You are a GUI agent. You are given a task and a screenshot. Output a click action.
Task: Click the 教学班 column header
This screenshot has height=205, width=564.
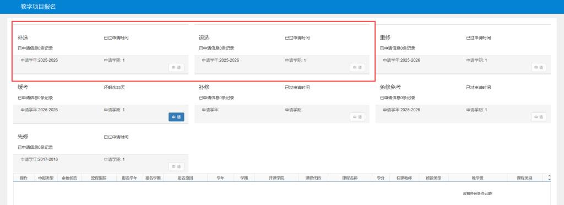[478, 177]
